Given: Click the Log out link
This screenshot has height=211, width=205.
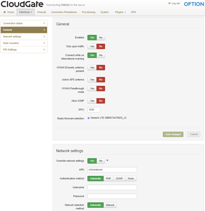Looking at the screenshot, I should [x=174, y=3].
